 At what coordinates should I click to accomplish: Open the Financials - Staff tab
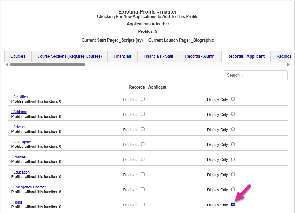click(158, 56)
